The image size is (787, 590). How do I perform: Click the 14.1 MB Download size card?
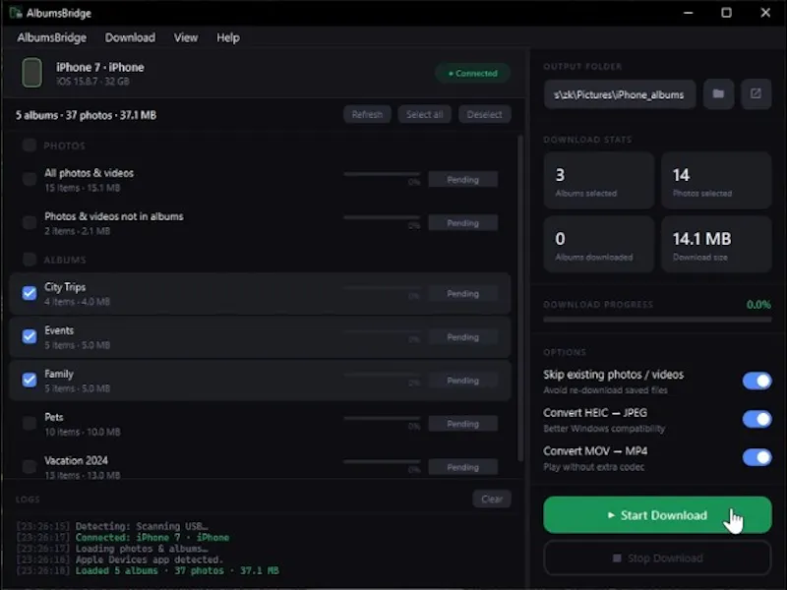pyautogui.click(x=716, y=244)
